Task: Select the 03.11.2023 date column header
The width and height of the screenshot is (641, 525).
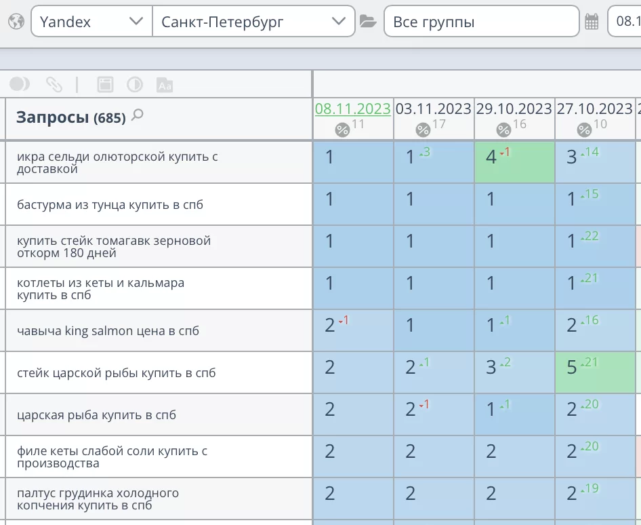Action: 434,109
